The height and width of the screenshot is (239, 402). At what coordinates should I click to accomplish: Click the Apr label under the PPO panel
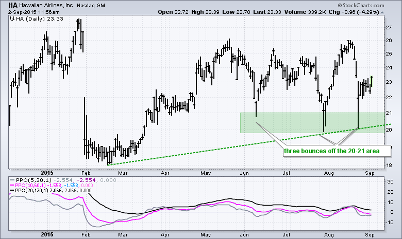[165, 235]
